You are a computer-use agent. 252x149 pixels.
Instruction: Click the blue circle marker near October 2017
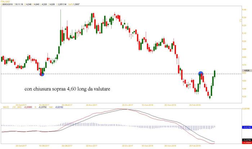(x=42, y=74)
